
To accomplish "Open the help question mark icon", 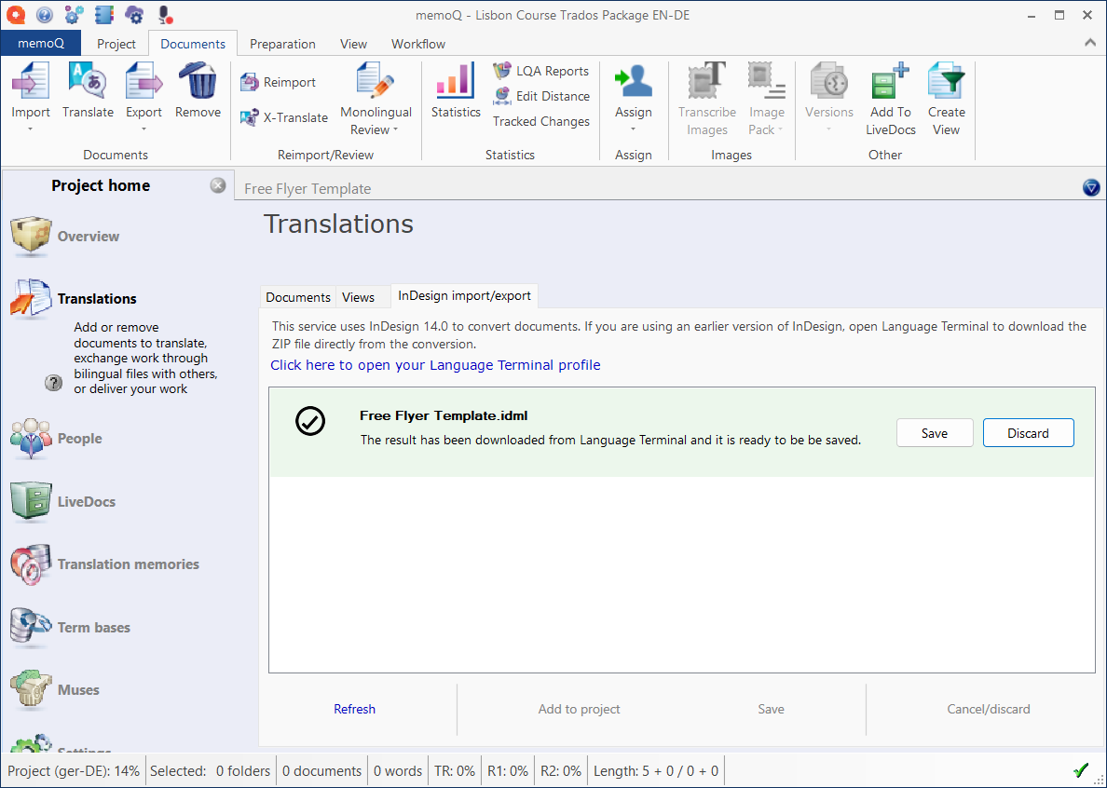I will [45, 14].
